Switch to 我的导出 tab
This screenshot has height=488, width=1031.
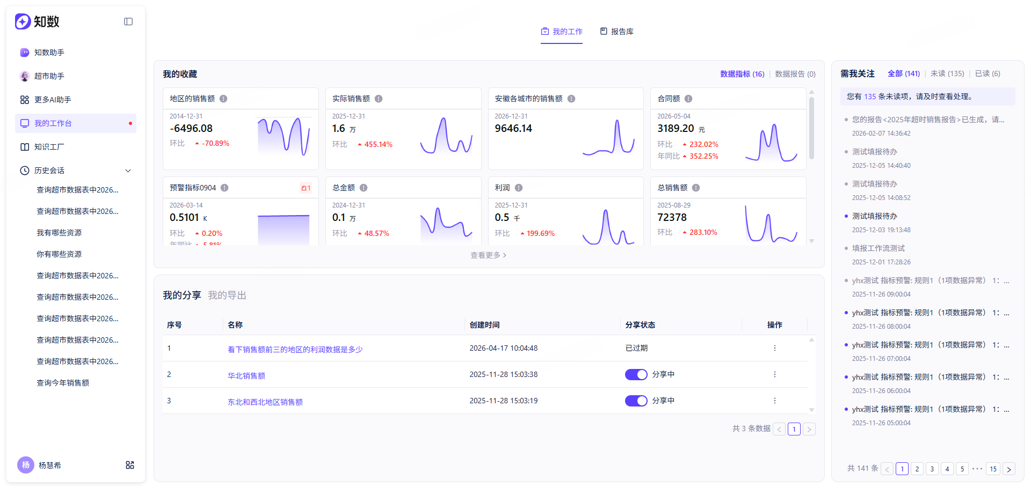(x=227, y=295)
